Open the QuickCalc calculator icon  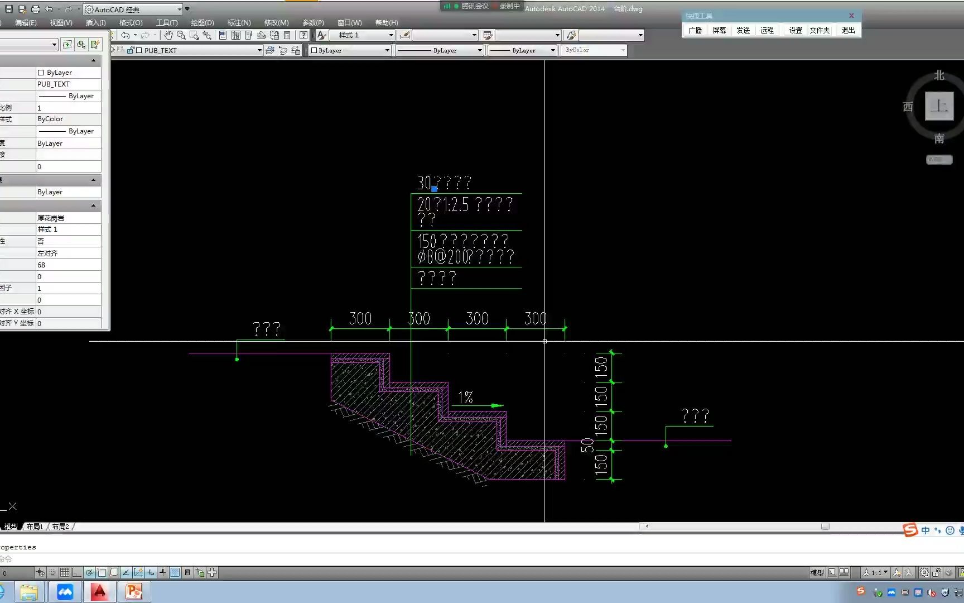[x=287, y=35]
